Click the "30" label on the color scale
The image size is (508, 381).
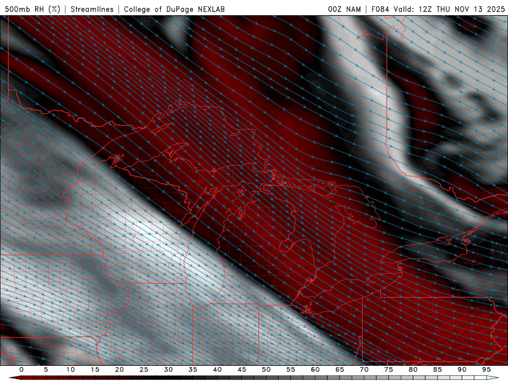click(168, 370)
